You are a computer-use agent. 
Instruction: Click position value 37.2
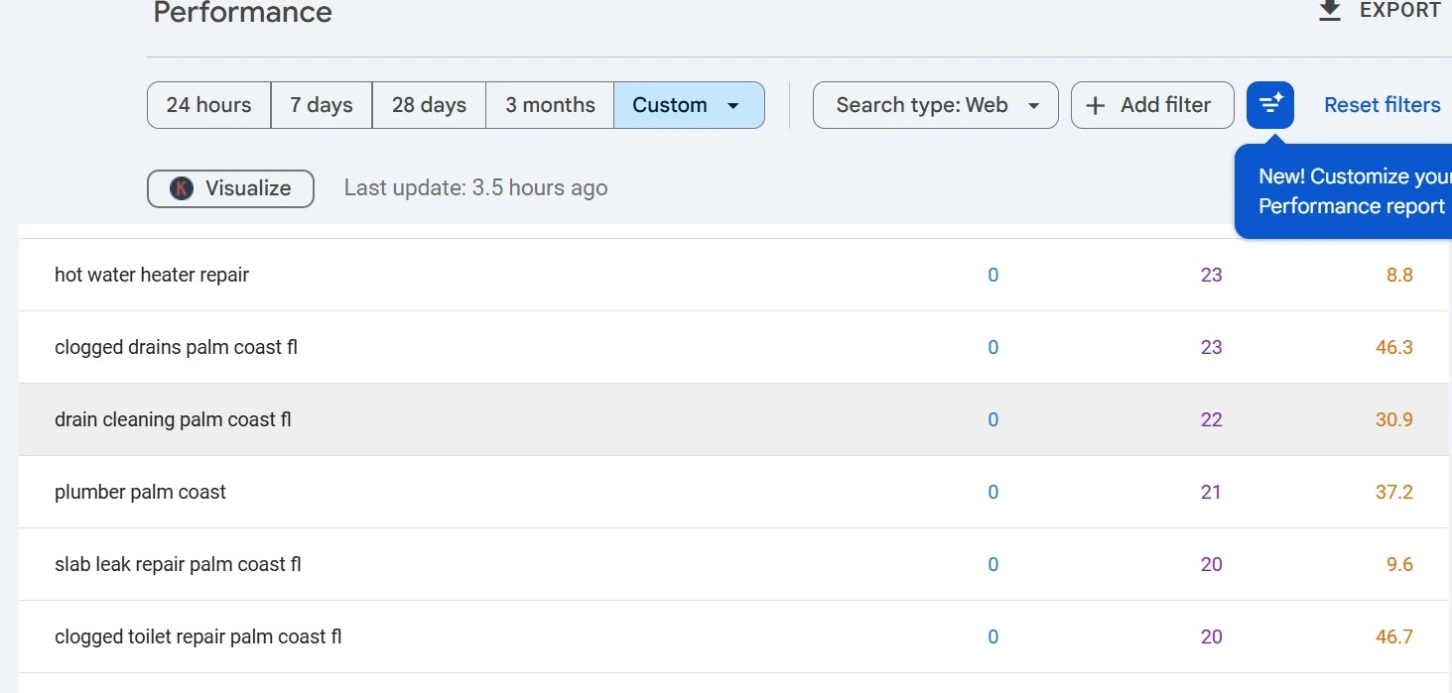tap(1394, 492)
